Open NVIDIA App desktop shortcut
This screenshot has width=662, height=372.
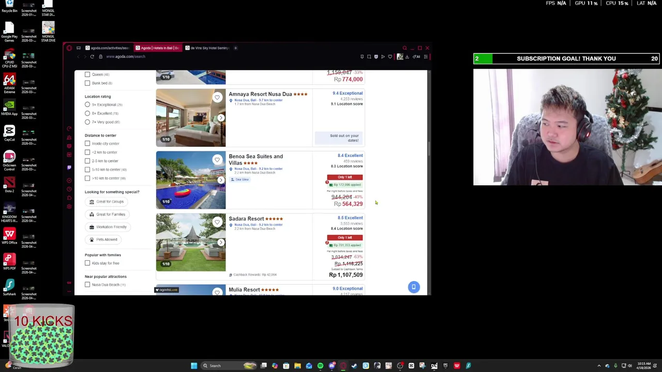click(x=9, y=107)
